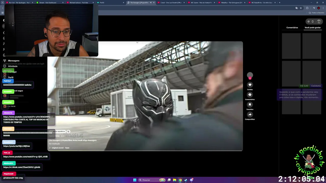Click the repost icon beside 'republicou'

[68, 131]
